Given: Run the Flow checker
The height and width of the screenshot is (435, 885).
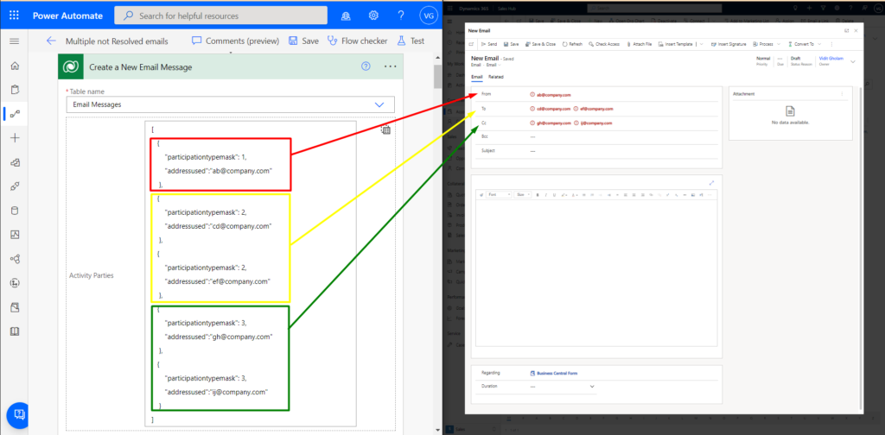Looking at the screenshot, I should tap(357, 41).
